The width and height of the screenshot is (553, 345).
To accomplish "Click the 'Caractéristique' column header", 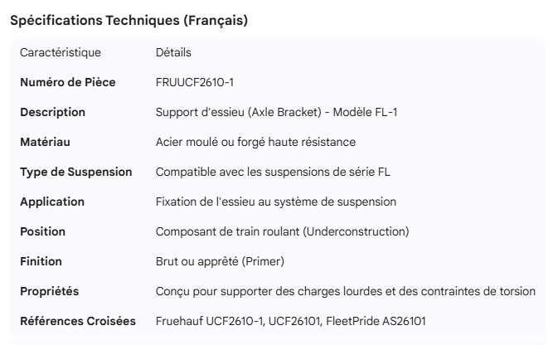I will click(x=60, y=53).
